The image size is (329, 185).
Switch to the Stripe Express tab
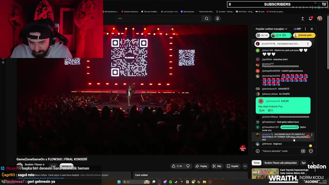[188, 12]
